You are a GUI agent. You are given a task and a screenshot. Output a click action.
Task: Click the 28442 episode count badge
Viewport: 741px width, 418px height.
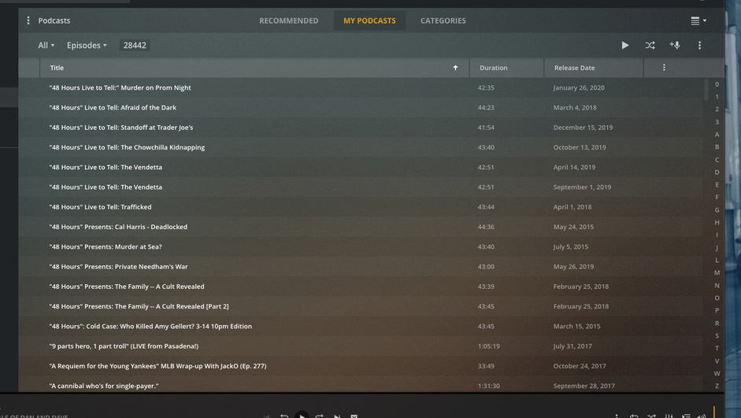click(135, 46)
